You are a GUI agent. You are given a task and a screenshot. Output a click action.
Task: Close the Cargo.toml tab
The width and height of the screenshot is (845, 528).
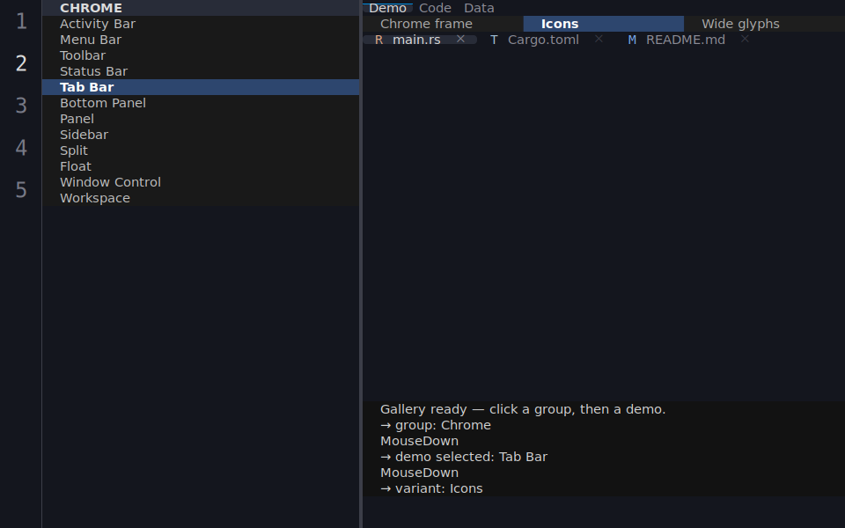(599, 39)
